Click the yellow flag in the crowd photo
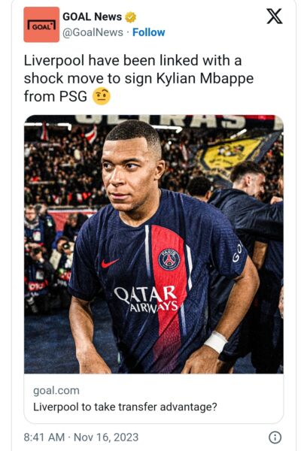Viewport: 307px width, 451px height. [x=233, y=154]
